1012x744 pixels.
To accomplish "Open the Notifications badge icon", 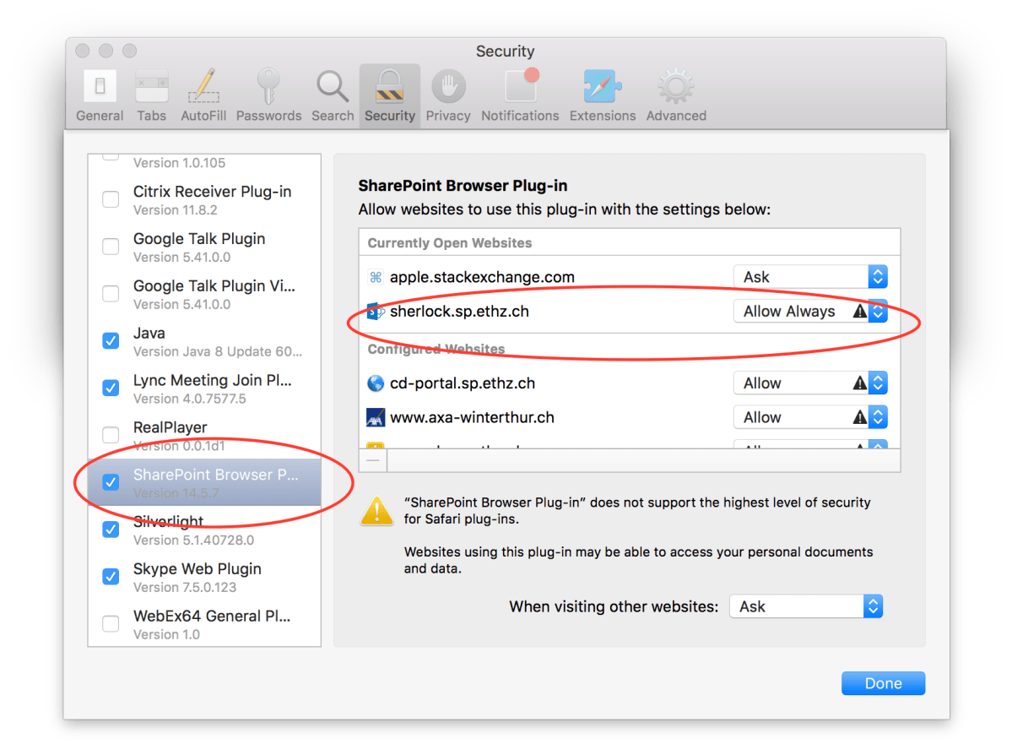I will pyautogui.click(x=522, y=84).
